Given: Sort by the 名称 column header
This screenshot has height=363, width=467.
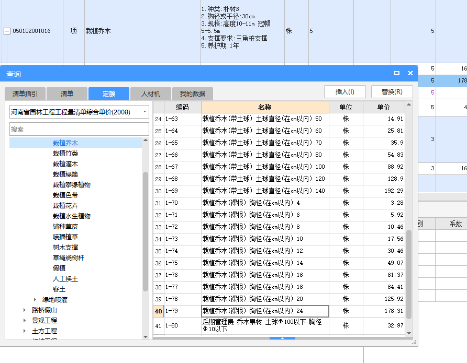Looking at the screenshot, I should (265, 107).
